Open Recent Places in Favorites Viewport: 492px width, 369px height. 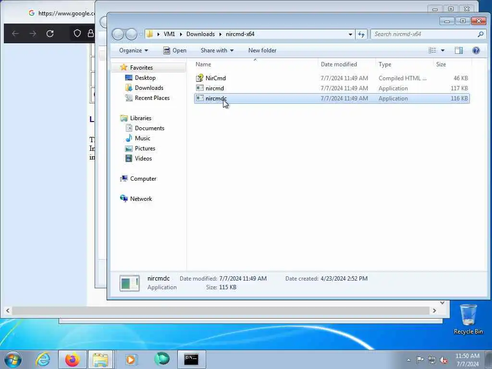tap(152, 98)
